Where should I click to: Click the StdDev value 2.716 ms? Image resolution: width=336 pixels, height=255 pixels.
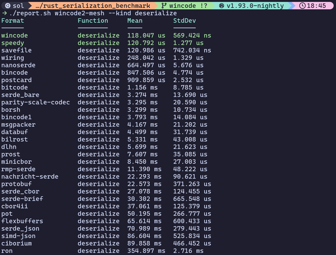188,251
